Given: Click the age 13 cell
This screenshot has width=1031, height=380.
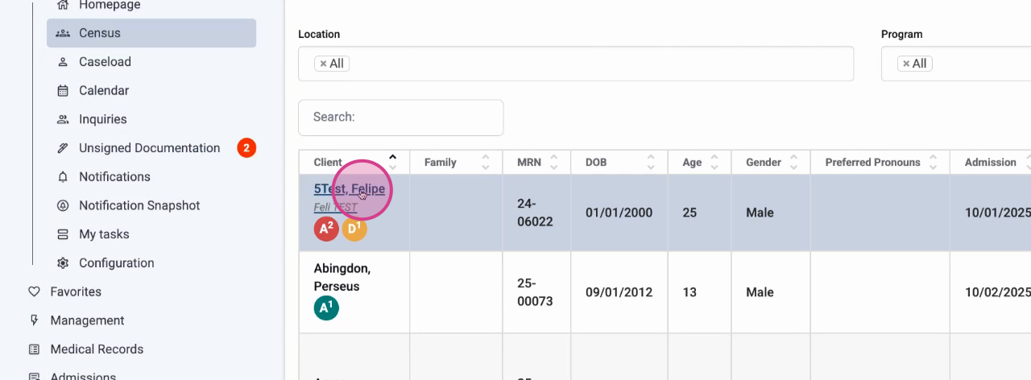Looking at the screenshot, I should [700, 292].
